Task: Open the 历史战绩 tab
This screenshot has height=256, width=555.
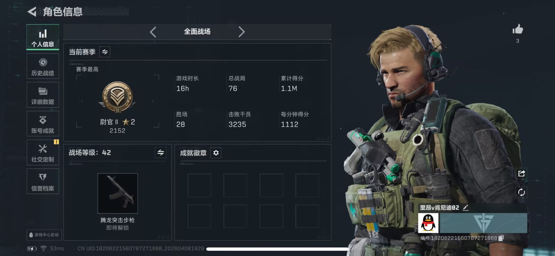Action: coord(43,66)
